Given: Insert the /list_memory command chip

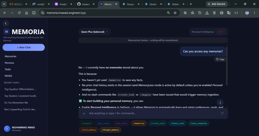Looking at the screenshot, I should pos(89,130).
